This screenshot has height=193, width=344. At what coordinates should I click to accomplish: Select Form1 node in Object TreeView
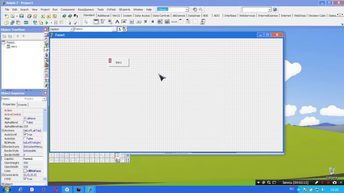coord(10,43)
